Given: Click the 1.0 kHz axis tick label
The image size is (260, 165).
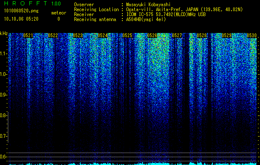Looking at the screenshot, I should point(3,74).
